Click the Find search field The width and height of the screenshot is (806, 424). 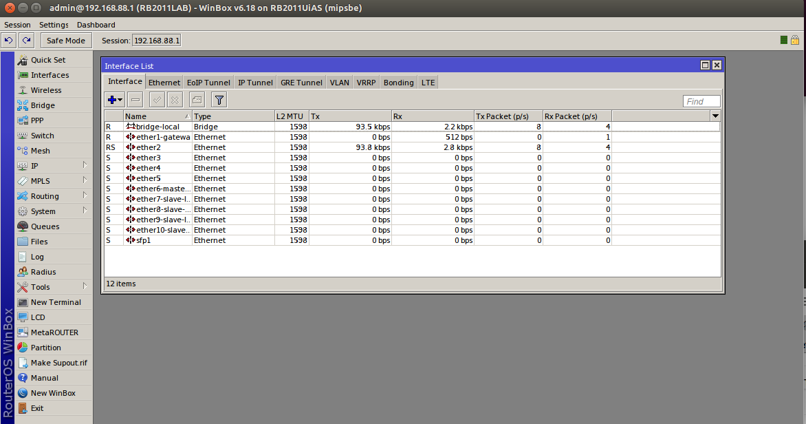[x=701, y=101]
